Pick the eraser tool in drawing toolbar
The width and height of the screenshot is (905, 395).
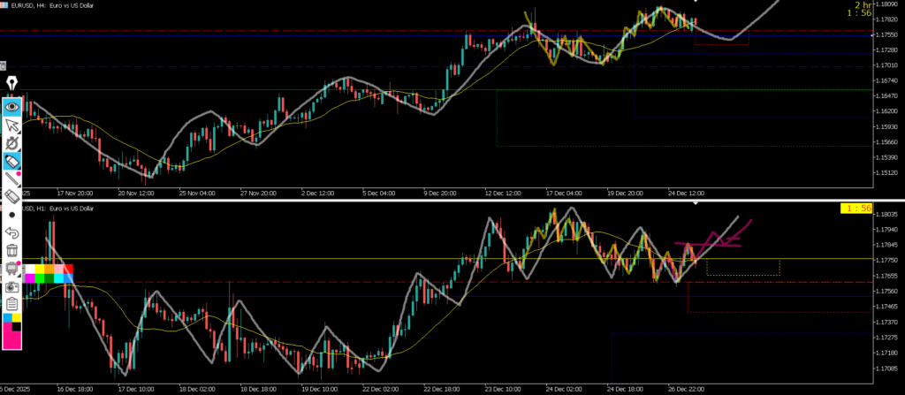pos(12,196)
